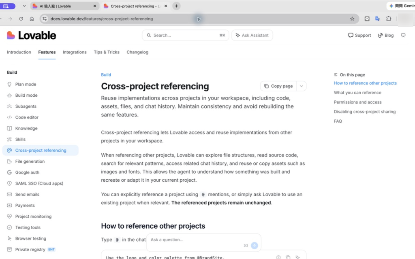Switch to Integrations tab
415x259 pixels.
coord(75,52)
